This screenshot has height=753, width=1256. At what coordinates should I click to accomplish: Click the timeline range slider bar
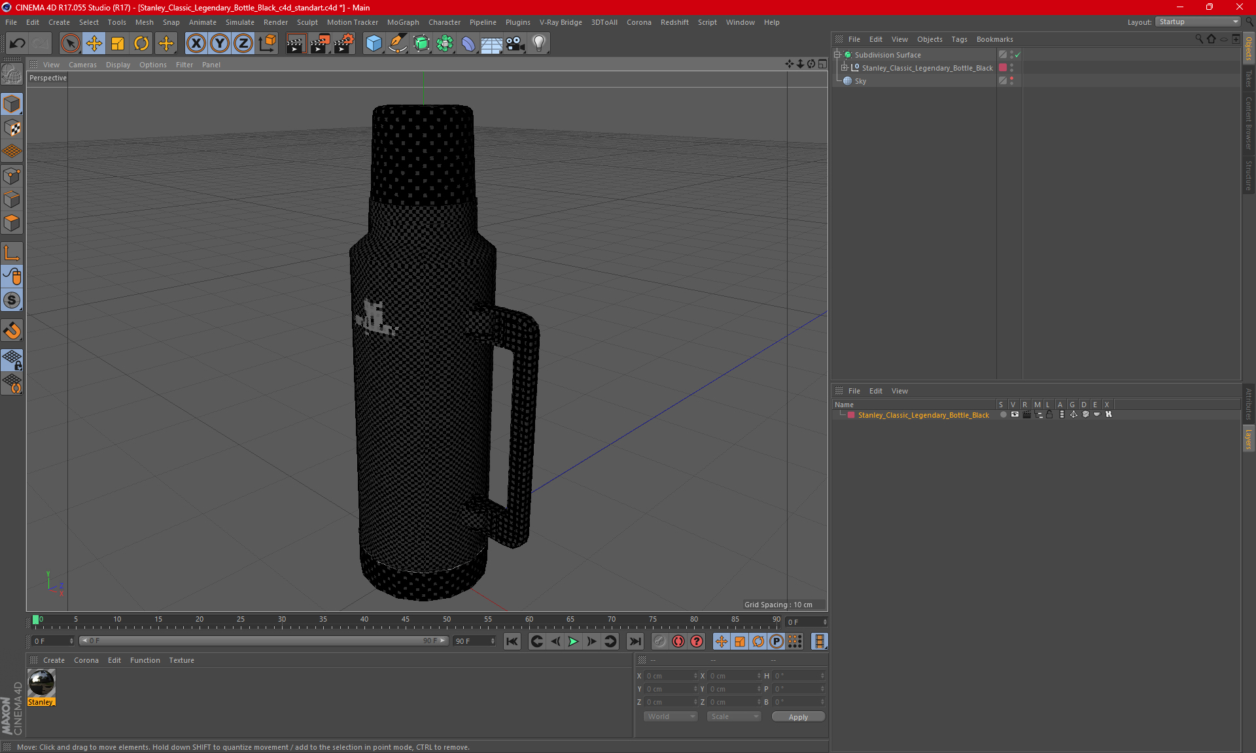point(263,641)
